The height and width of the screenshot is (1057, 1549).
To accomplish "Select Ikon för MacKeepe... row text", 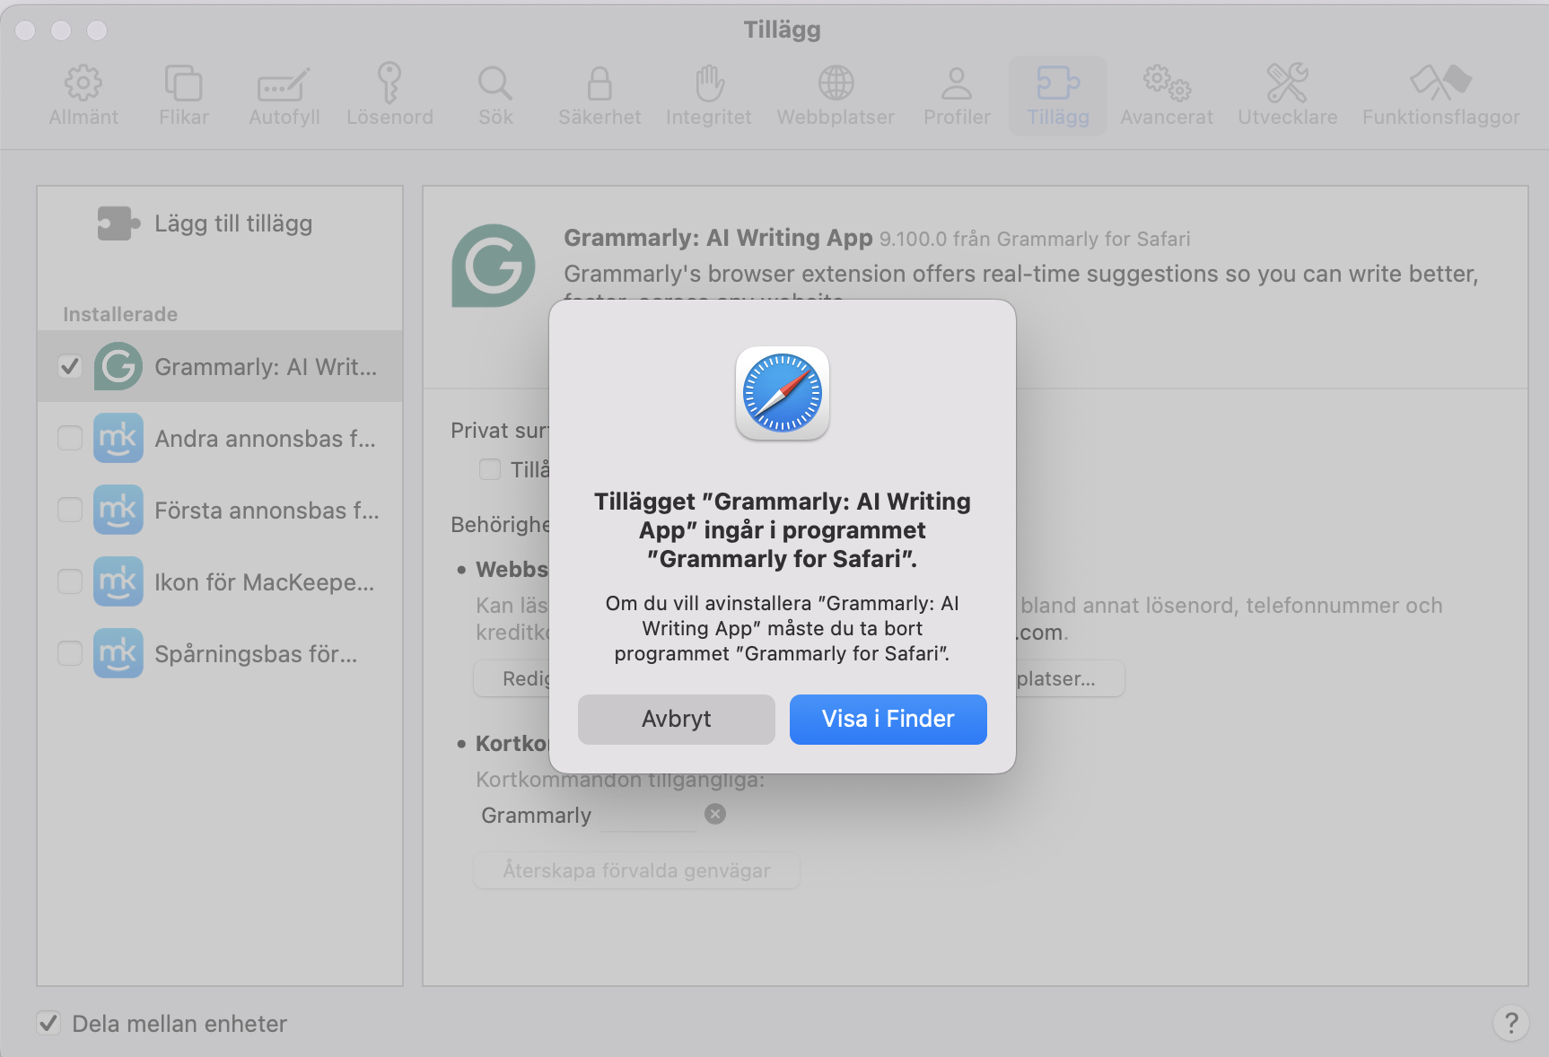I will [x=264, y=582].
